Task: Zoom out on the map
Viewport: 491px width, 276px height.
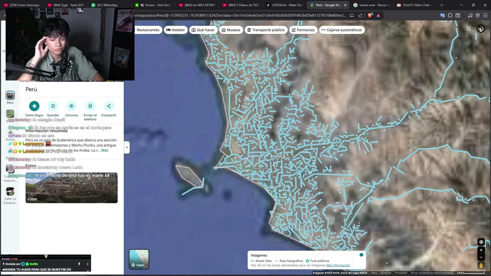Action: coord(481,257)
